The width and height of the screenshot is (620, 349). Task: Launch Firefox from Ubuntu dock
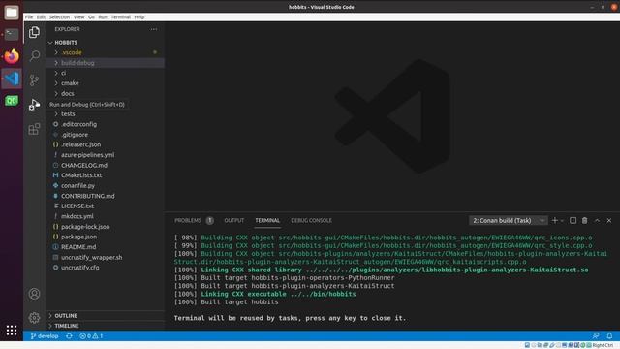12,56
